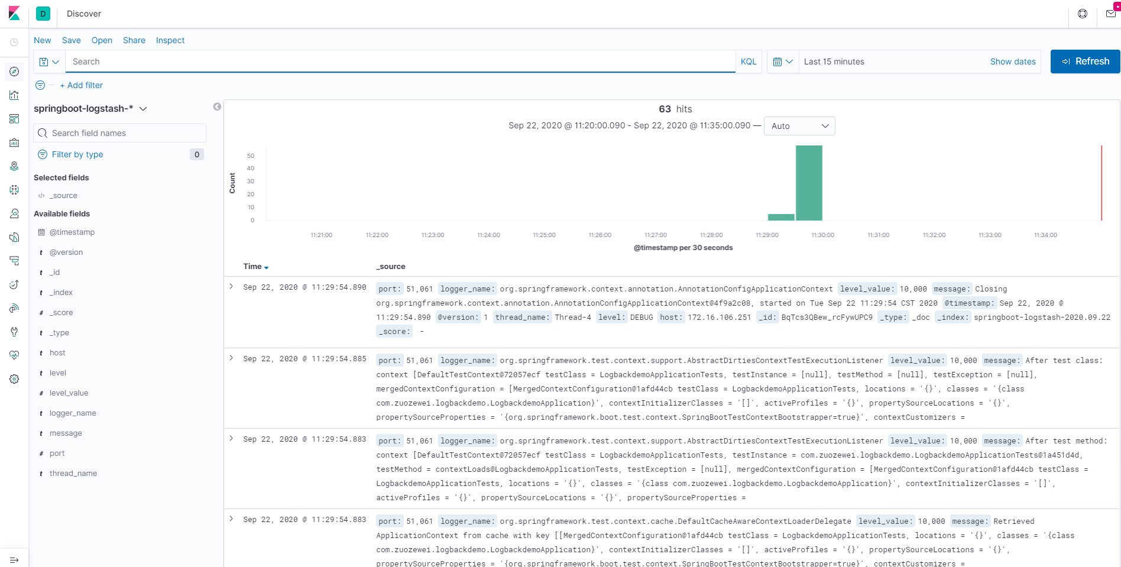
Task: Select the _type field
Action: point(59,333)
